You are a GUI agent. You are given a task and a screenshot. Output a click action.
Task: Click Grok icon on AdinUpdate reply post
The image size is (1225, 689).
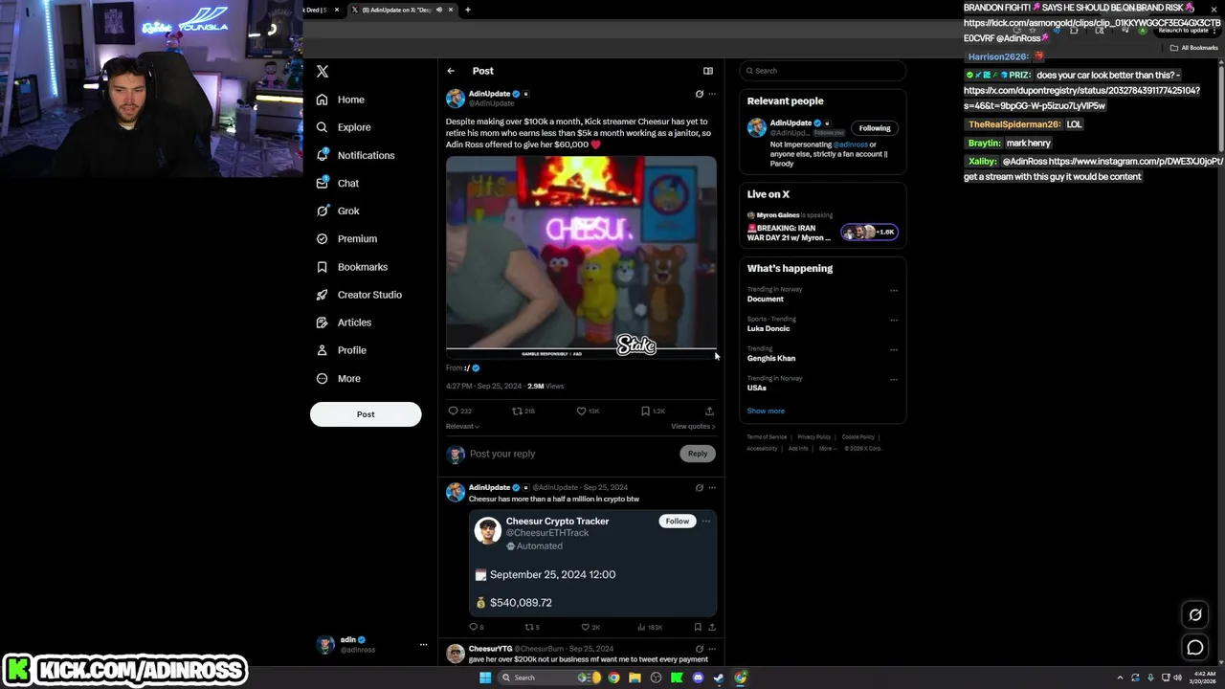pyautogui.click(x=700, y=488)
